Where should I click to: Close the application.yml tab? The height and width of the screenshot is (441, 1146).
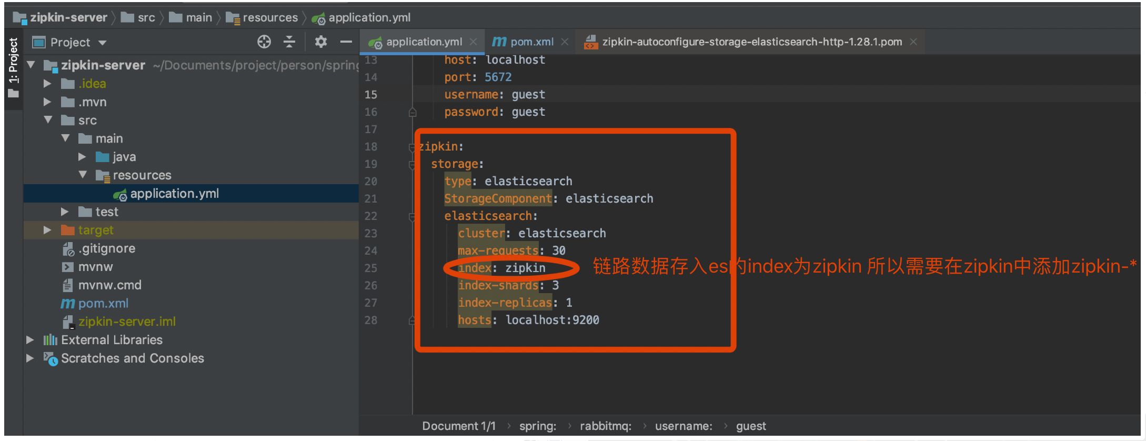(474, 42)
